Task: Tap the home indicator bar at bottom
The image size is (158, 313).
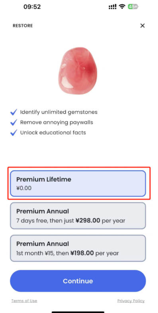Action: point(78,312)
